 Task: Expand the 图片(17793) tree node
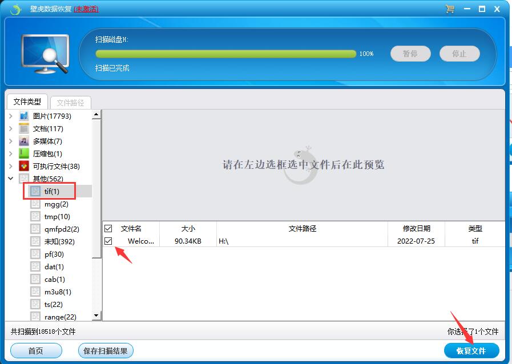pos(11,116)
